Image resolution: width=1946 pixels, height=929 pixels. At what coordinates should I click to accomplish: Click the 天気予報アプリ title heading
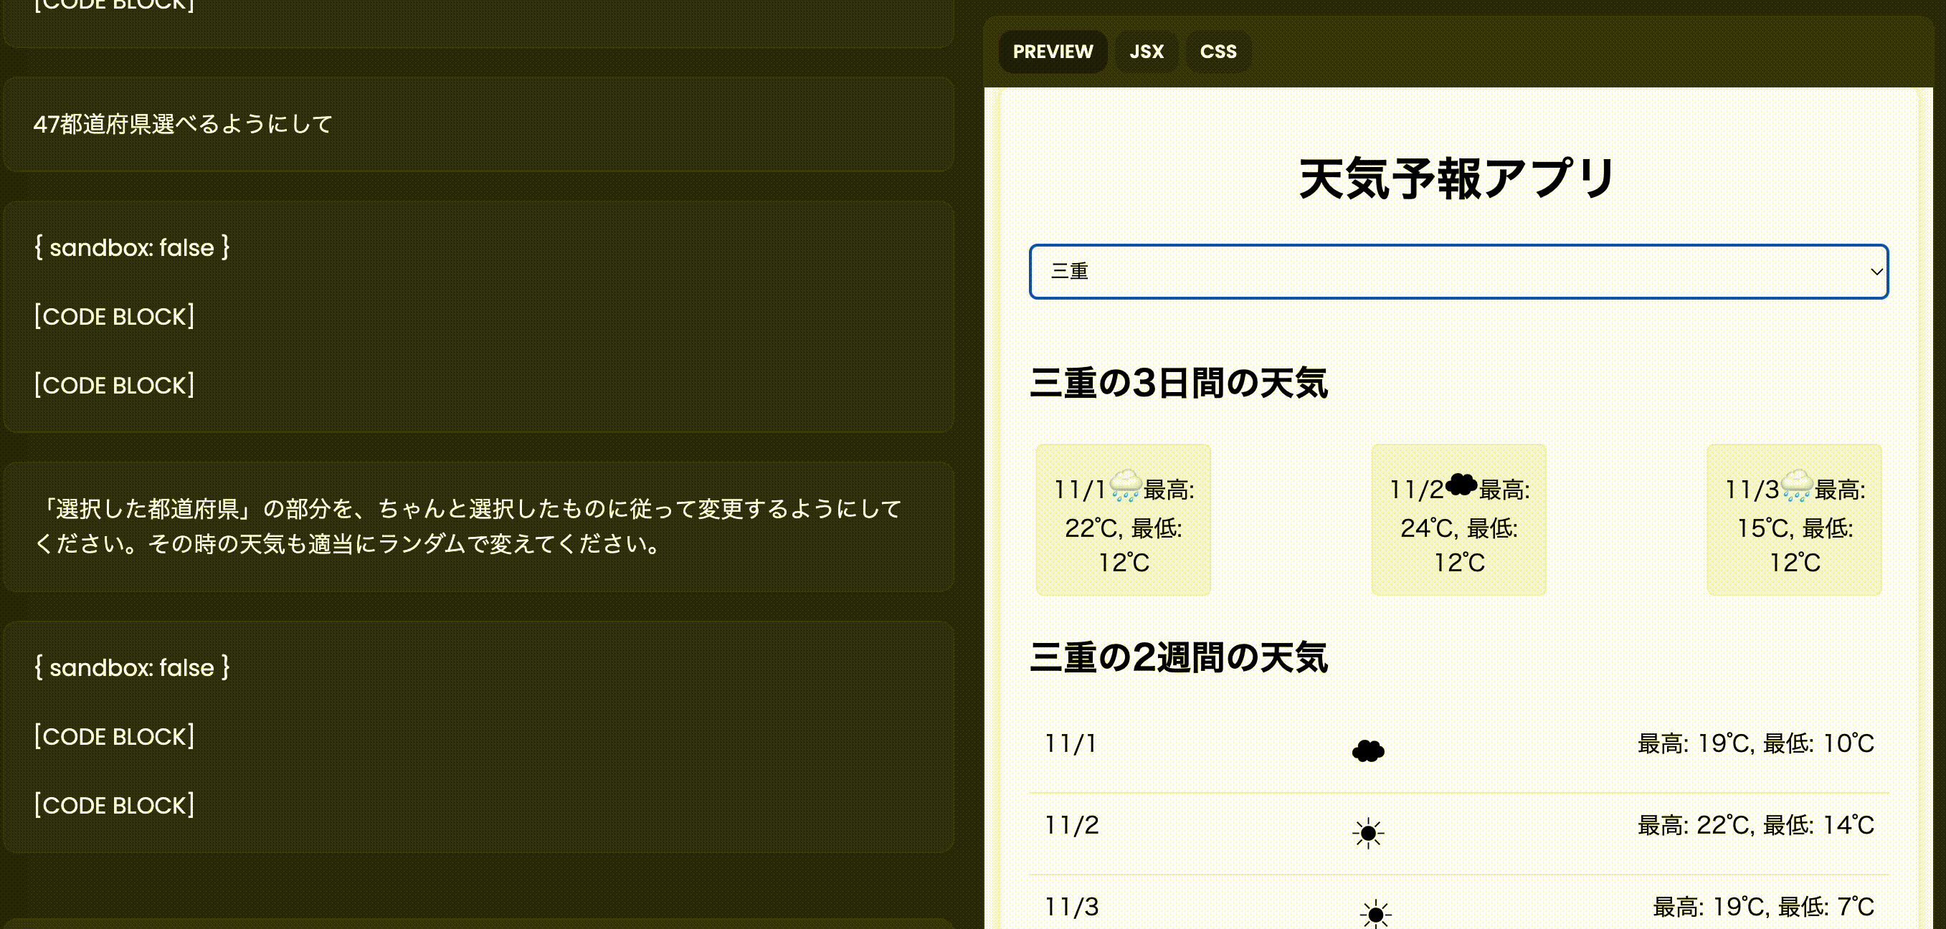[x=1457, y=180]
